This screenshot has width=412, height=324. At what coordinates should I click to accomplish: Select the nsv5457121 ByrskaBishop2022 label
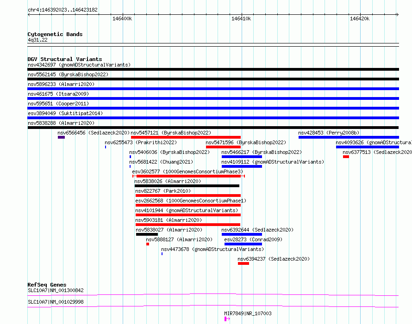click(171, 133)
